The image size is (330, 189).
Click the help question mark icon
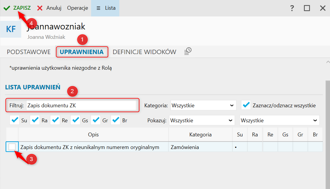click(292, 8)
